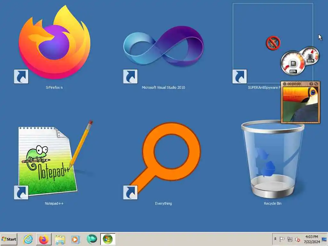Open the clock showing 4:03 PM
The width and height of the screenshot is (328, 246).
point(312,239)
